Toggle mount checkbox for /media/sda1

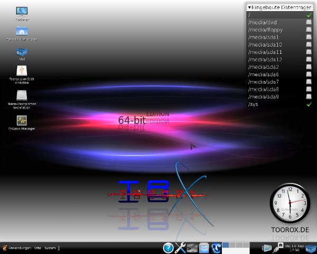pos(309,37)
